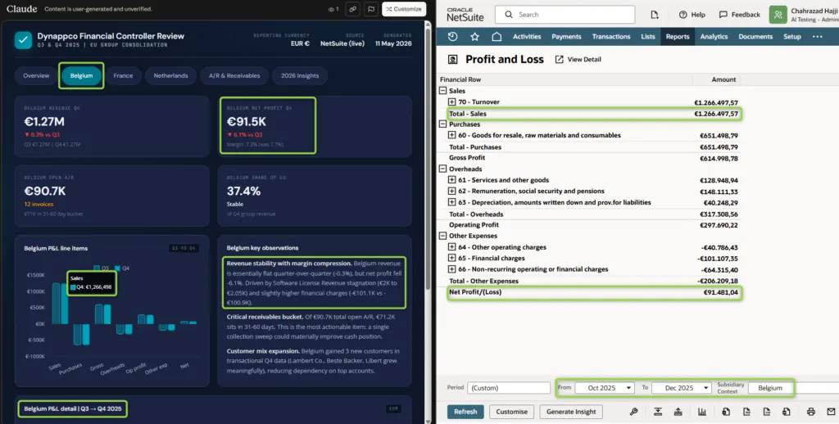The image size is (839, 424).
Task: Click the Refresh button
Action: [465, 412]
